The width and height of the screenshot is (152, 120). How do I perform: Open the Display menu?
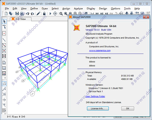(x=91, y=9)
